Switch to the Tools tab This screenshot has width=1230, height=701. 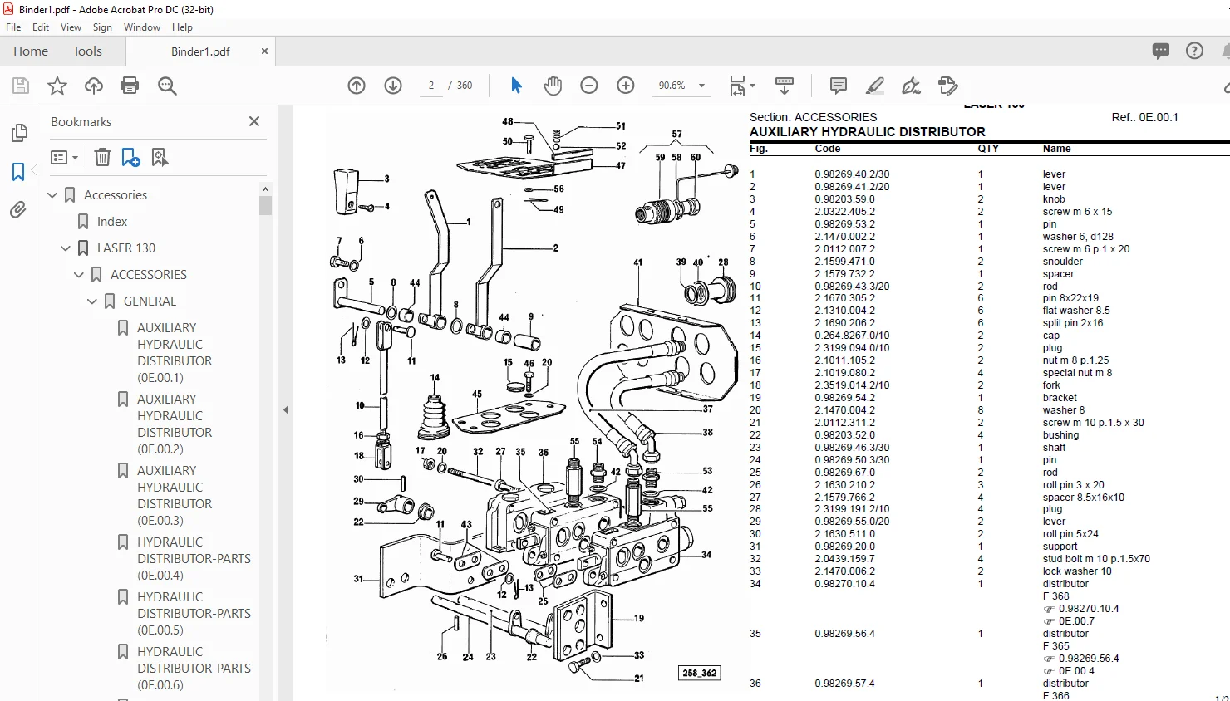87,51
